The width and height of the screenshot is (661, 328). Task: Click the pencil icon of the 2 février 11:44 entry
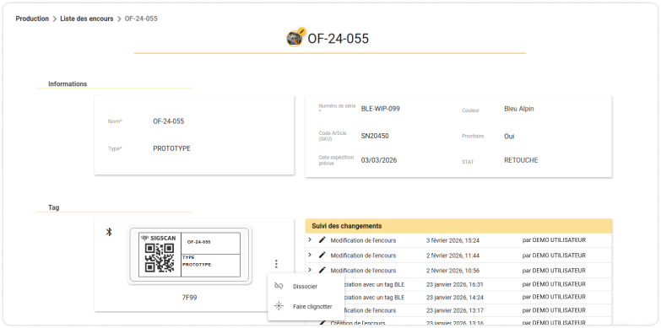pyautogui.click(x=322, y=255)
